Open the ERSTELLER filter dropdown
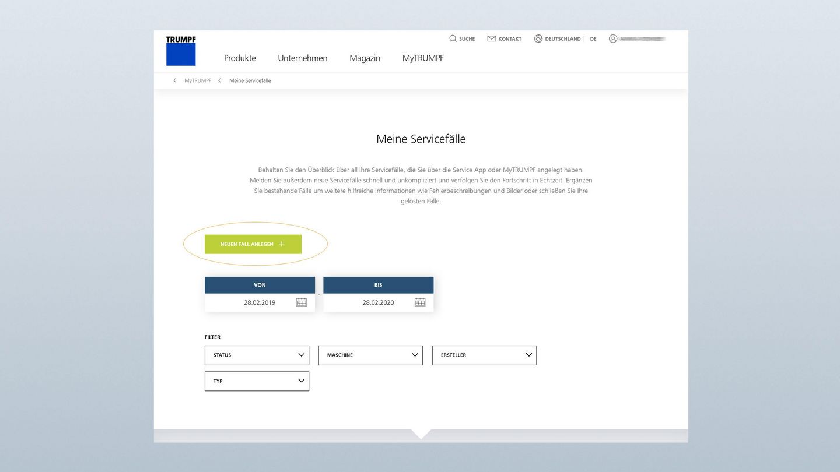This screenshot has width=840, height=472. (484, 355)
